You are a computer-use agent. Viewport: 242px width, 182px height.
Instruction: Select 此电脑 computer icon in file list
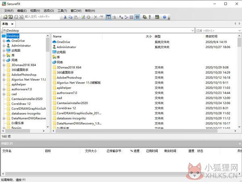(x=54, y=52)
